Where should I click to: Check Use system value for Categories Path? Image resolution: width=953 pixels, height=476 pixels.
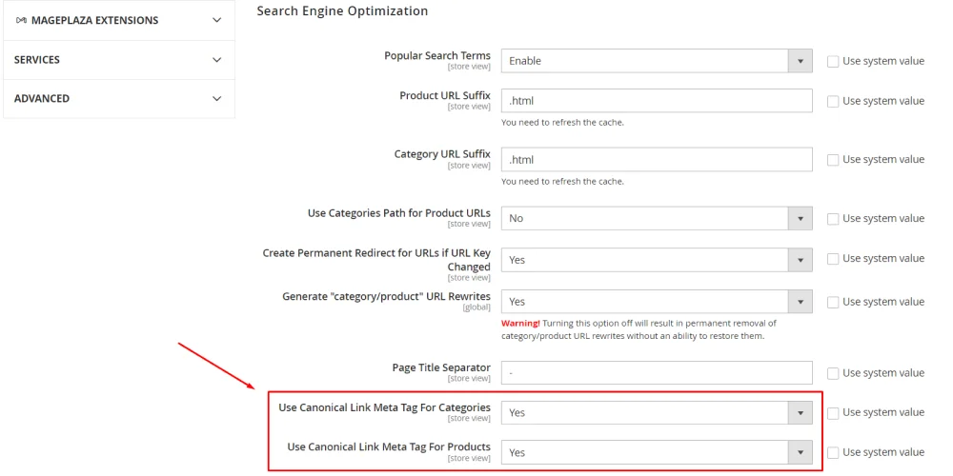pos(833,219)
